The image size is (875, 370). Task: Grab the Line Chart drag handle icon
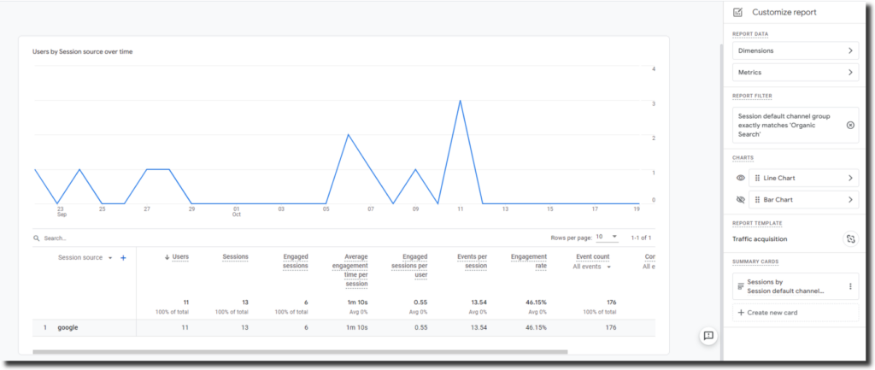tap(757, 178)
